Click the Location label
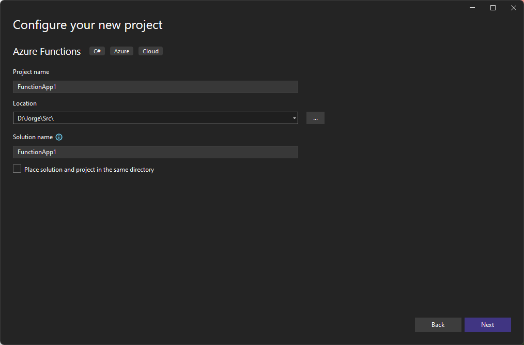Viewport: 524px width, 345px height. click(25, 103)
